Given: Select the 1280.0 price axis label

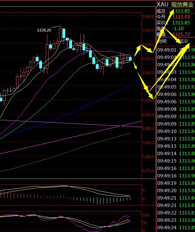Looking at the screenshot, I should click(x=148, y=156).
